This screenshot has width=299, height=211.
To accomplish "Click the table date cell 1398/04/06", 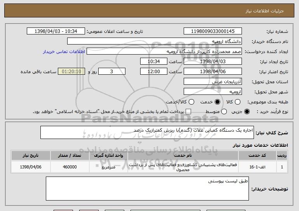I will point(31,167).
